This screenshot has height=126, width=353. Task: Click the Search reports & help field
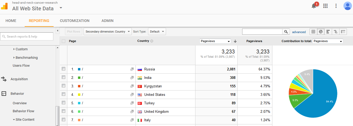pyautogui.click(x=27, y=37)
